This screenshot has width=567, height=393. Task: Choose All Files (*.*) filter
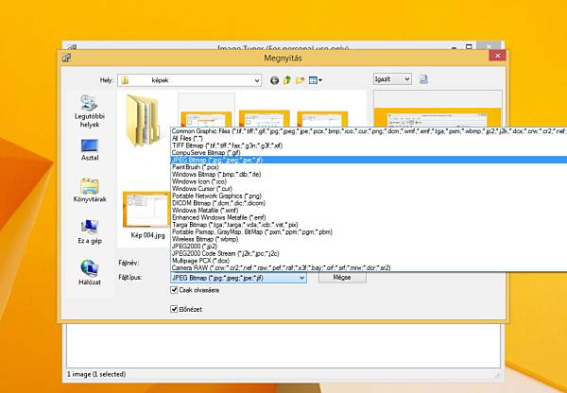(369, 139)
